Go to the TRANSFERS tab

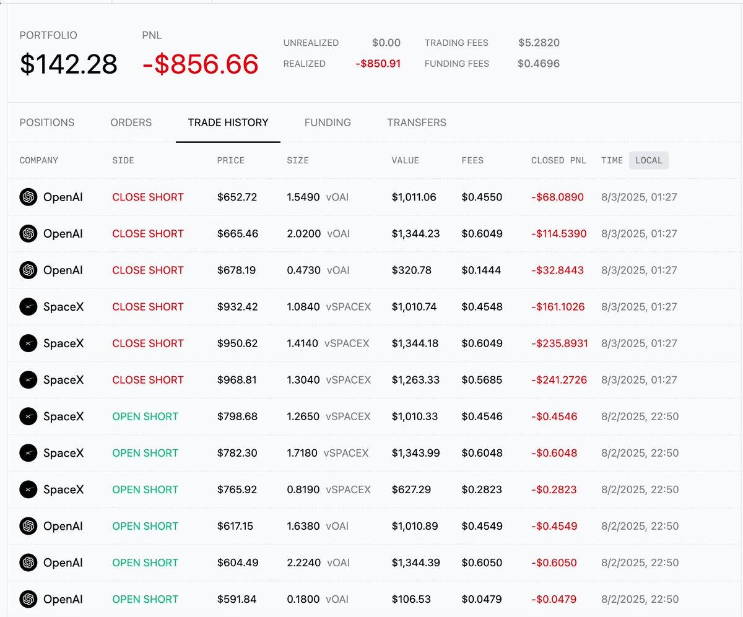point(417,123)
